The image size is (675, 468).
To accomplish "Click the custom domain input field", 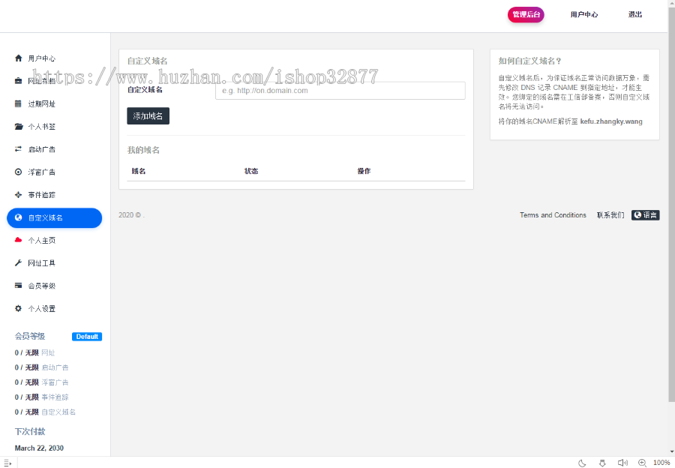I will click(x=340, y=90).
